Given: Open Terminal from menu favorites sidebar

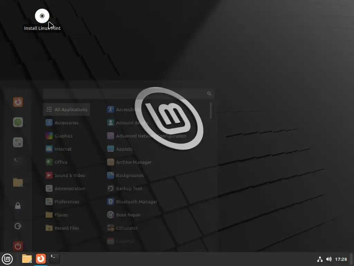Looking at the screenshot, I should point(18,161).
